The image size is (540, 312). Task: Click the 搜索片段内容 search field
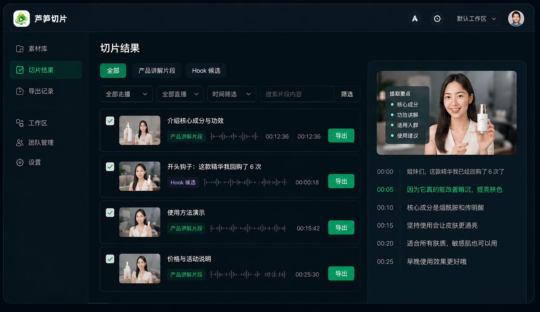(x=297, y=94)
